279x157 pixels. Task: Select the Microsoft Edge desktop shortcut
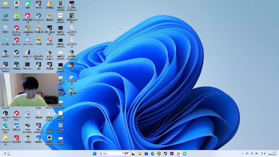(x=5, y=126)
